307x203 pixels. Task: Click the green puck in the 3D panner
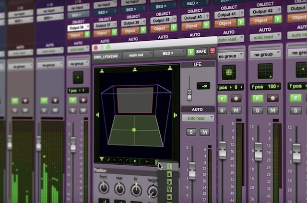(134, 130)
